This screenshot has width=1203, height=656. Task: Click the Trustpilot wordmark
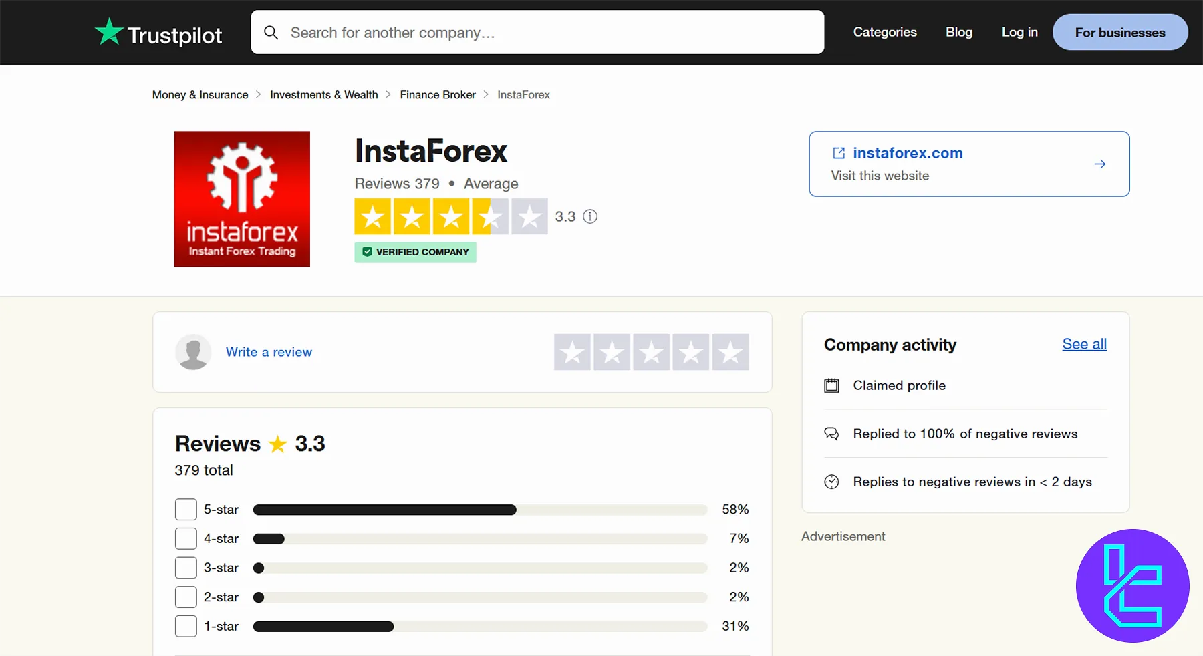[174, 35]
